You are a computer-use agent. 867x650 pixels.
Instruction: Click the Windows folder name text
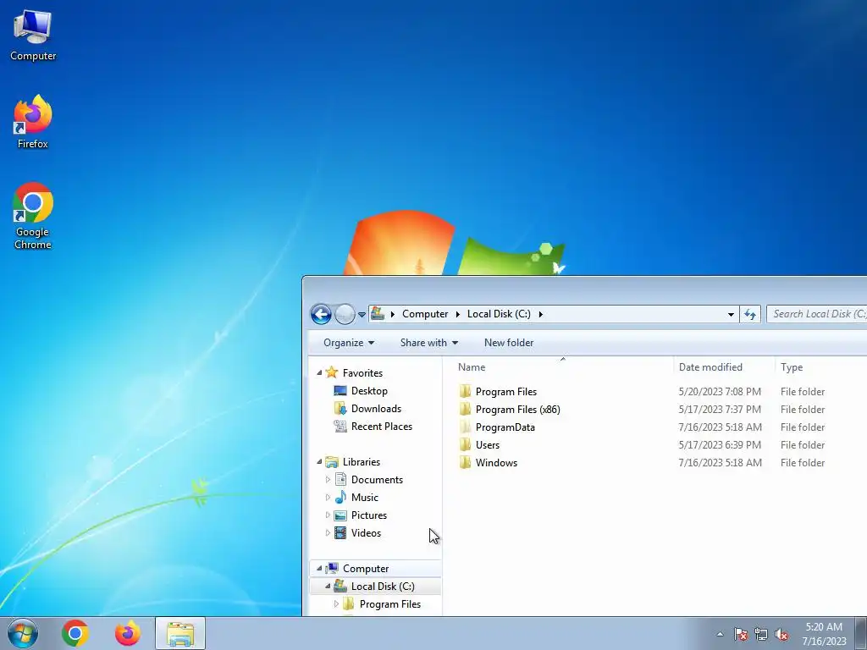(496, 463)
